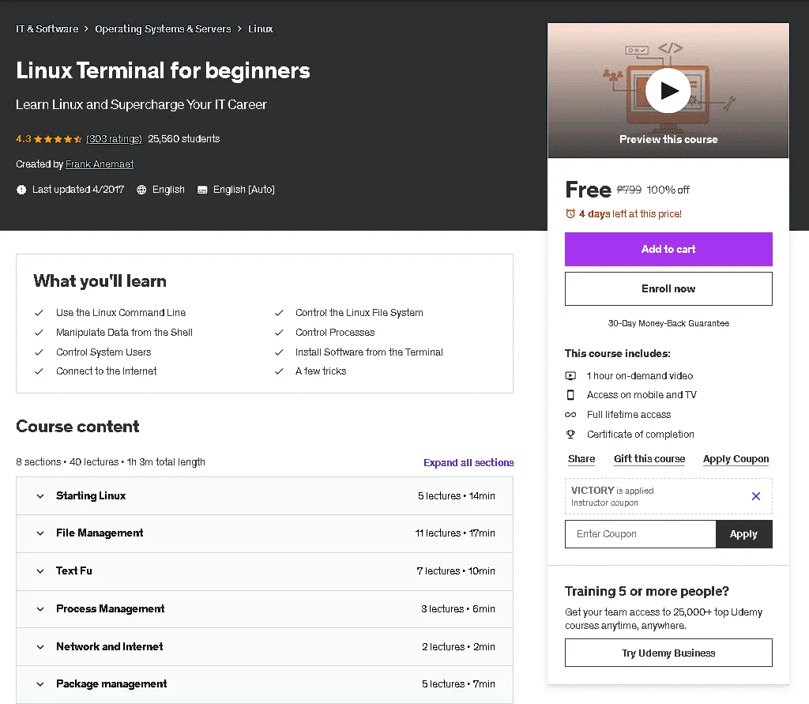This screenshot has width=809, height=704.
Task: Click the closed captions icon beside English [Auto]
Action: pos(202,190)
